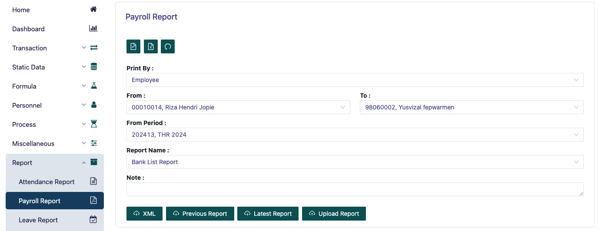Export the report using Excel icon
The height and width of the screenshot is (231, 598).
point(150,46)
